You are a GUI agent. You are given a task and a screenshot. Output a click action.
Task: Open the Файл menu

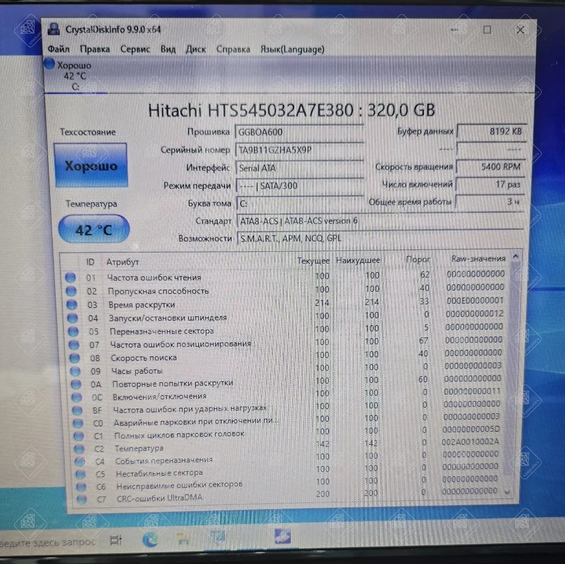point(59,49)
